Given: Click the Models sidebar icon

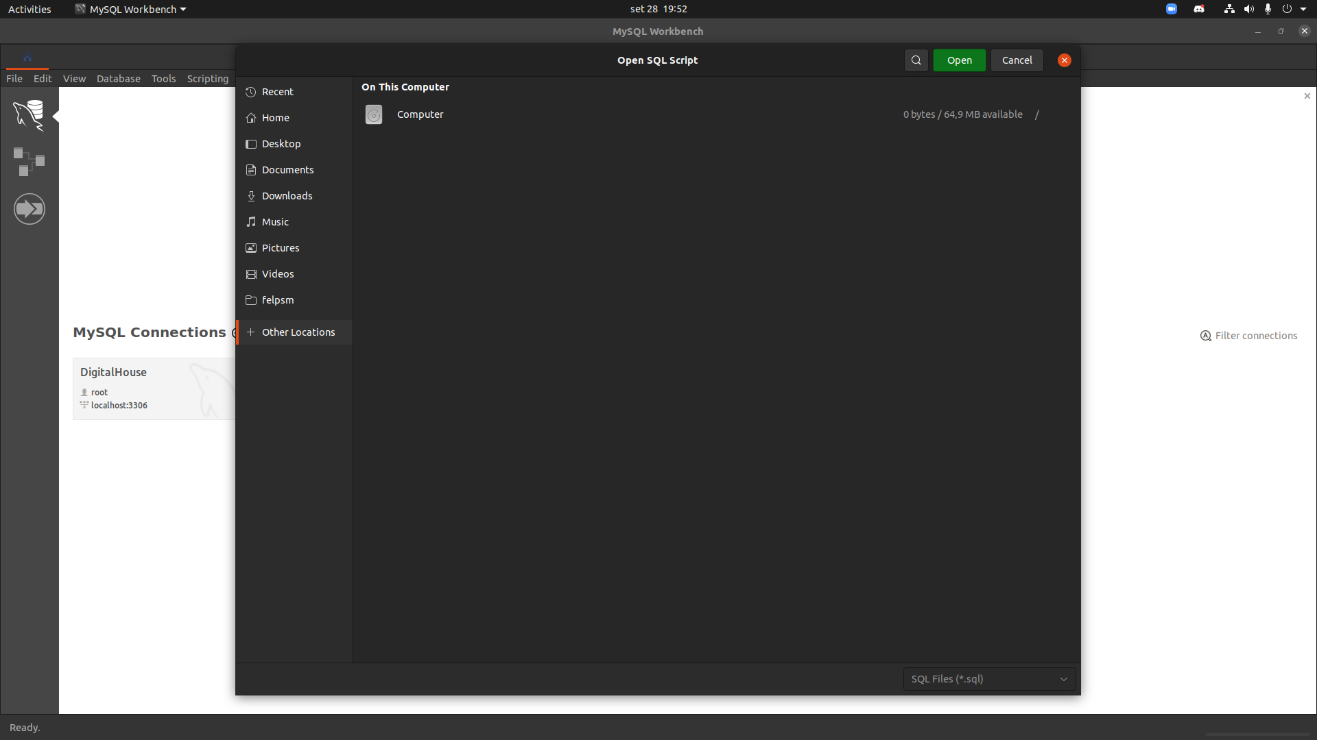Looking at the screenshot, I should pos(29,162).
